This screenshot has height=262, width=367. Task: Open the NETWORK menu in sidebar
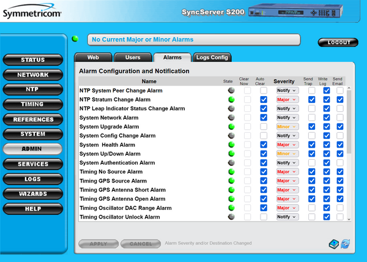(33, 75)
